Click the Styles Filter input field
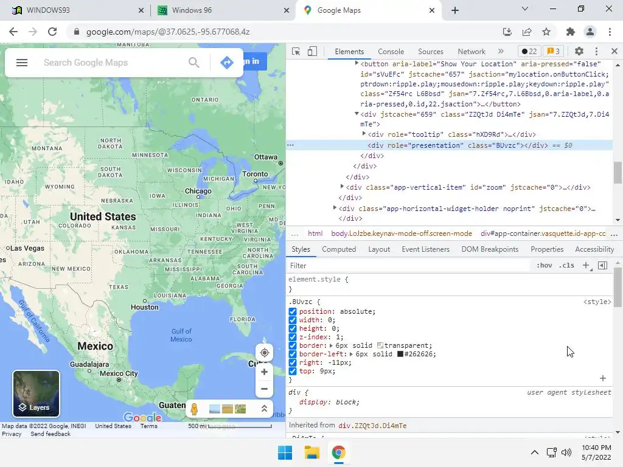The width and height of the screenshot is (623, 467). (409, 266)
